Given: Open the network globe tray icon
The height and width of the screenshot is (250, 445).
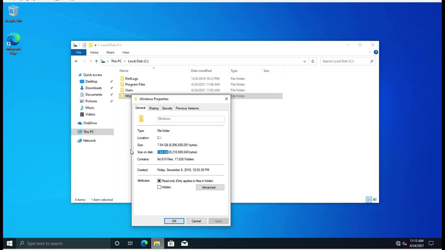Looking at the screenshot, I should coord(398,243).
